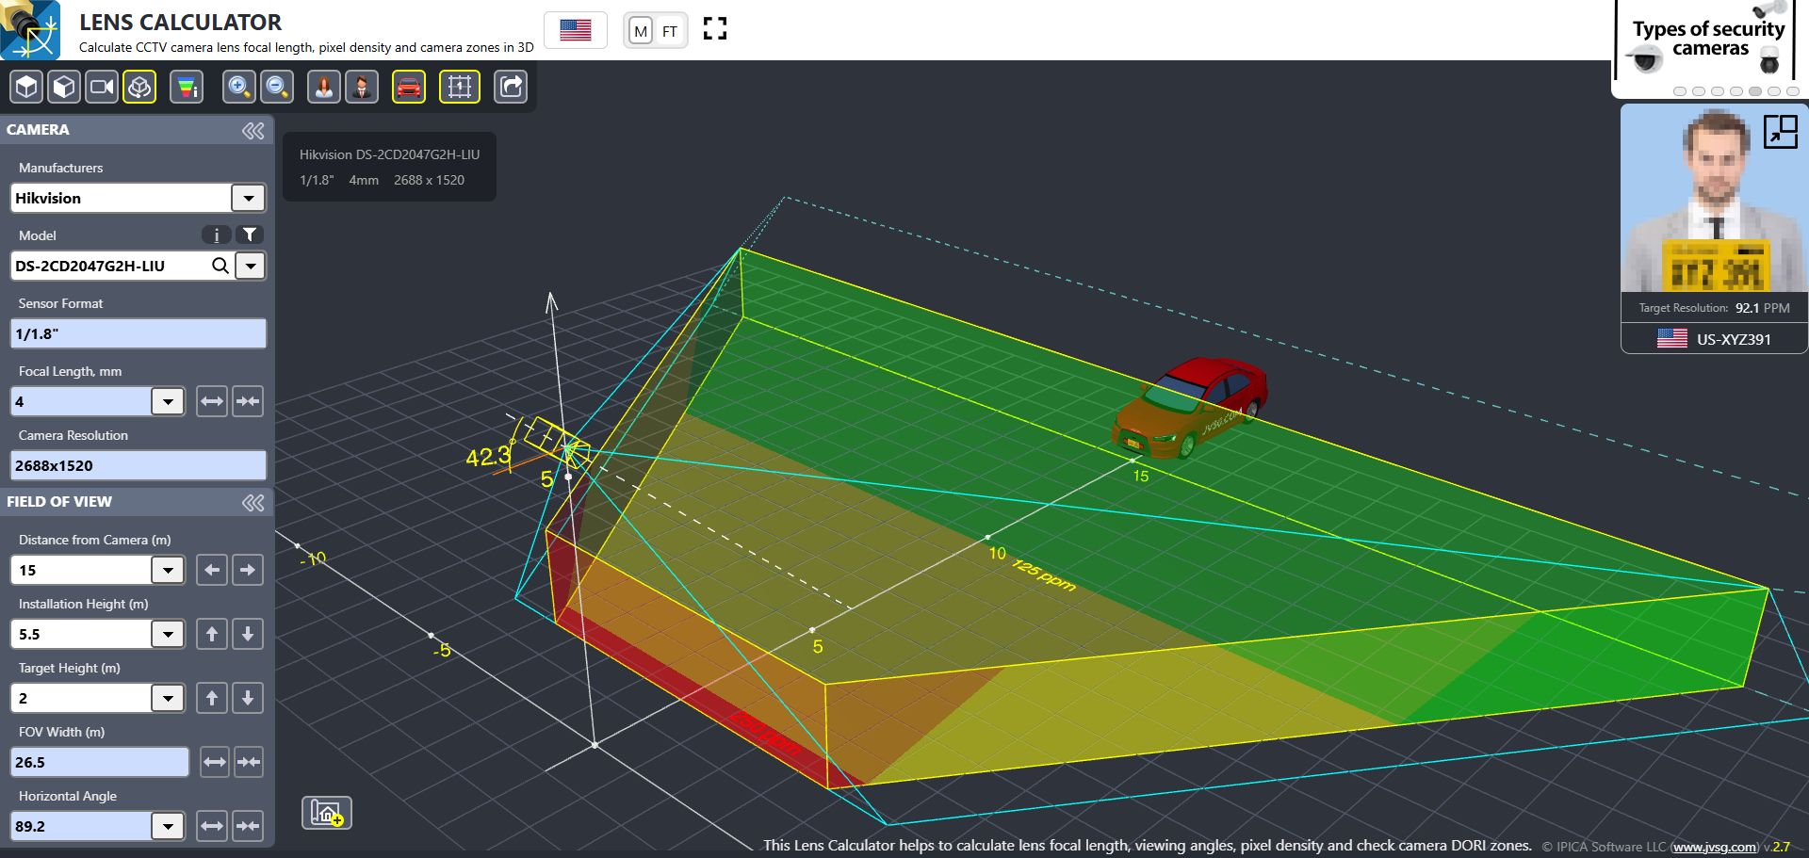Click the zoom out magnifier icon
This screenshot has width=1809, height=858.
(277, 88)
